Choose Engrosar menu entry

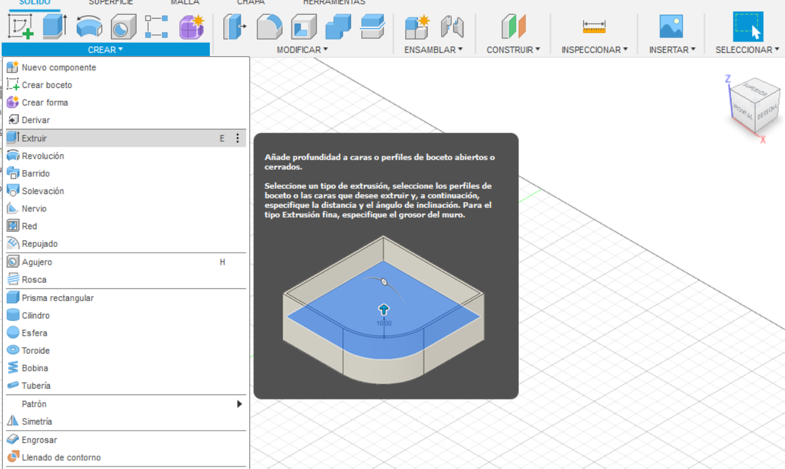point(126,440)
